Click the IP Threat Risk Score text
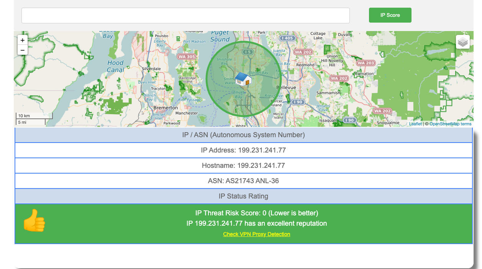Screen dimensions: 482x269 coord(257,213)
